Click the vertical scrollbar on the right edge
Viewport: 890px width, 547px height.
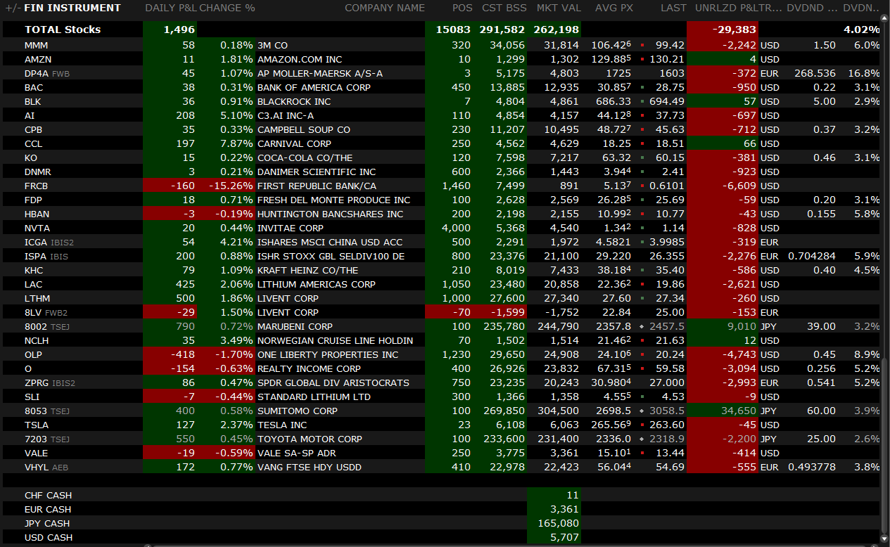coord(885,422)
